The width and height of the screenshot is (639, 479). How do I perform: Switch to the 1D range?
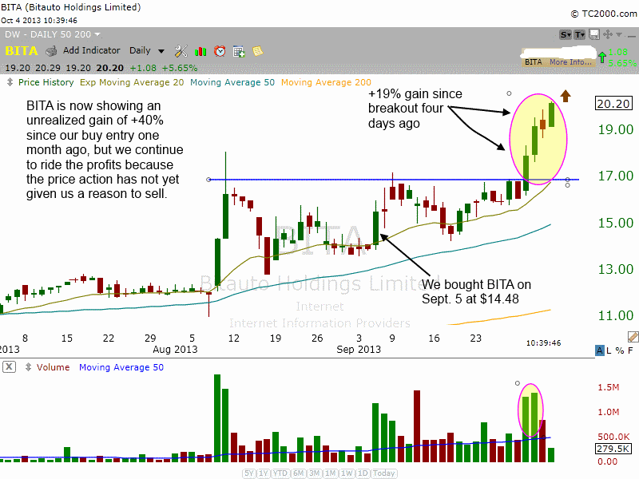click(363, 473)
